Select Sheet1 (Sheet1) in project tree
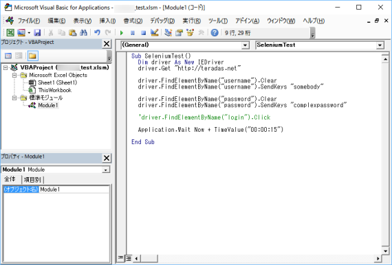This screenshot has width=392, height=265. [57, 82]
